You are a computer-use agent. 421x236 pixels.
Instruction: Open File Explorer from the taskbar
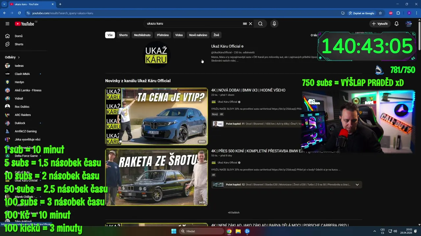(x=238, y=231)
